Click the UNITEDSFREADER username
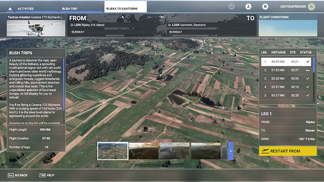This screenshot has width=324, height=182. click(293, 7)
